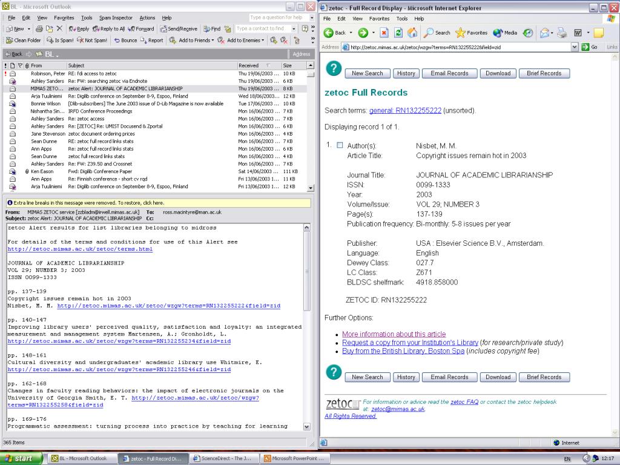The image size is (620, 465).
Task: Open 'More information about this article' link
Action: click(394, 334)
